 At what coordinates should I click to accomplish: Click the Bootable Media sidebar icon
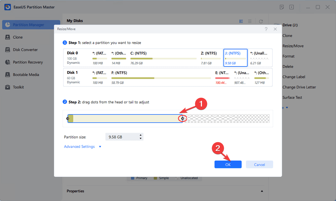pyautogui.click(x=7, y=75)
